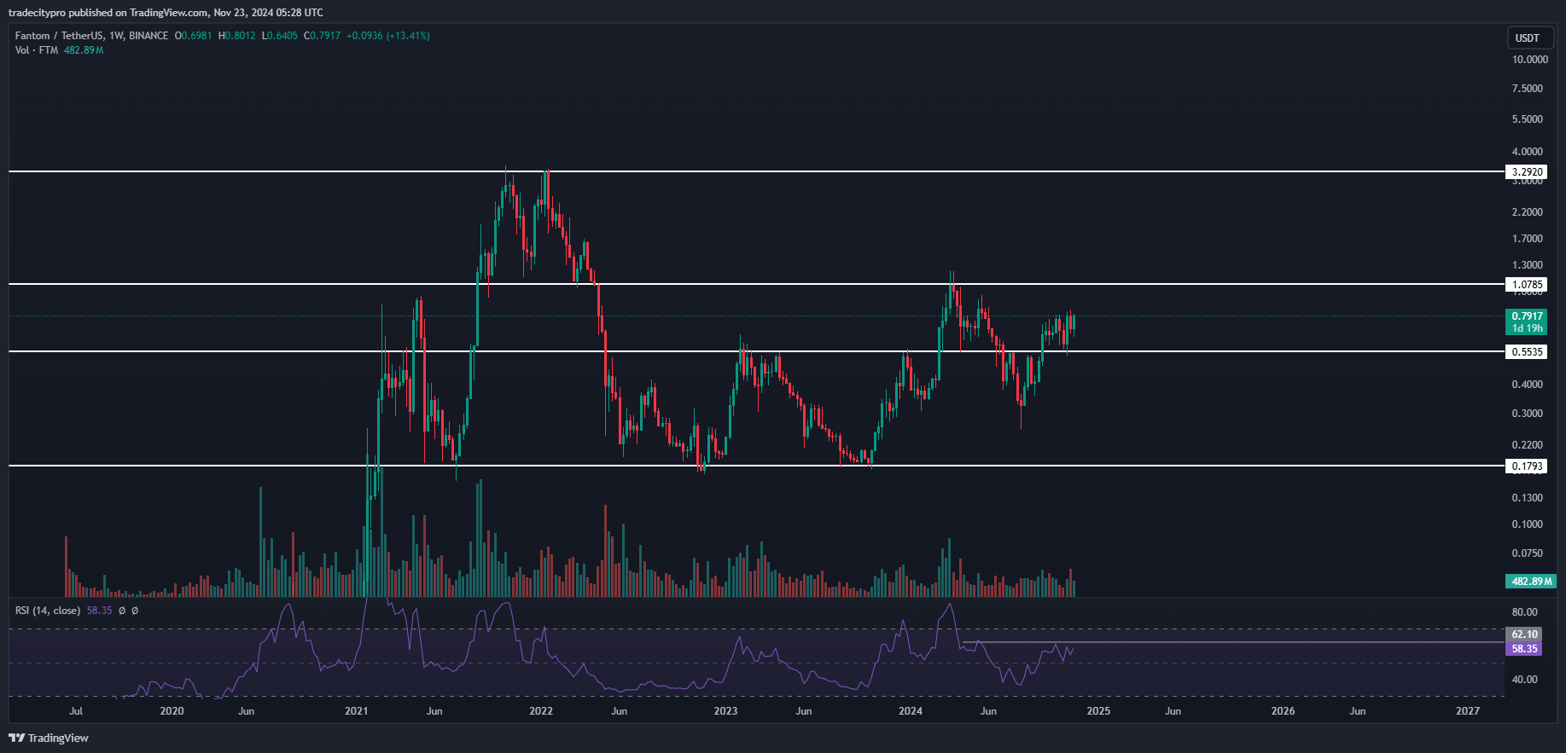The width and height of the screenshot is (1566, 753).
Task: Click the 2024 label on time axis
Action: 911,711
